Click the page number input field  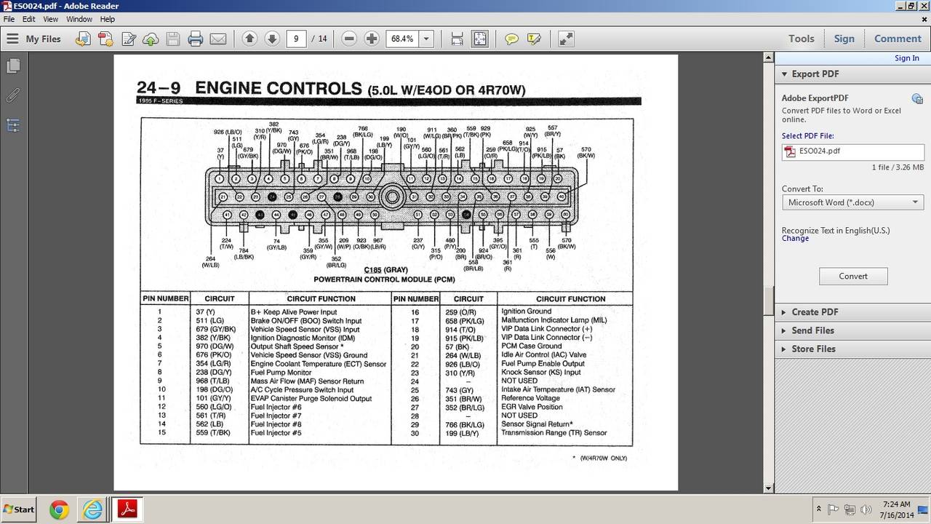click(x=295, y=39)
